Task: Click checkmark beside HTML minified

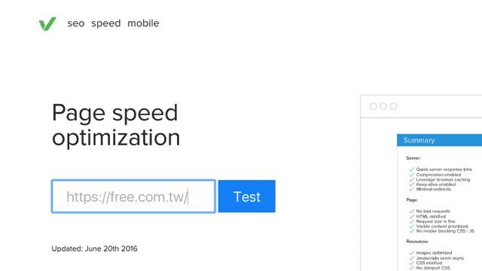Action: coord(412,217)
